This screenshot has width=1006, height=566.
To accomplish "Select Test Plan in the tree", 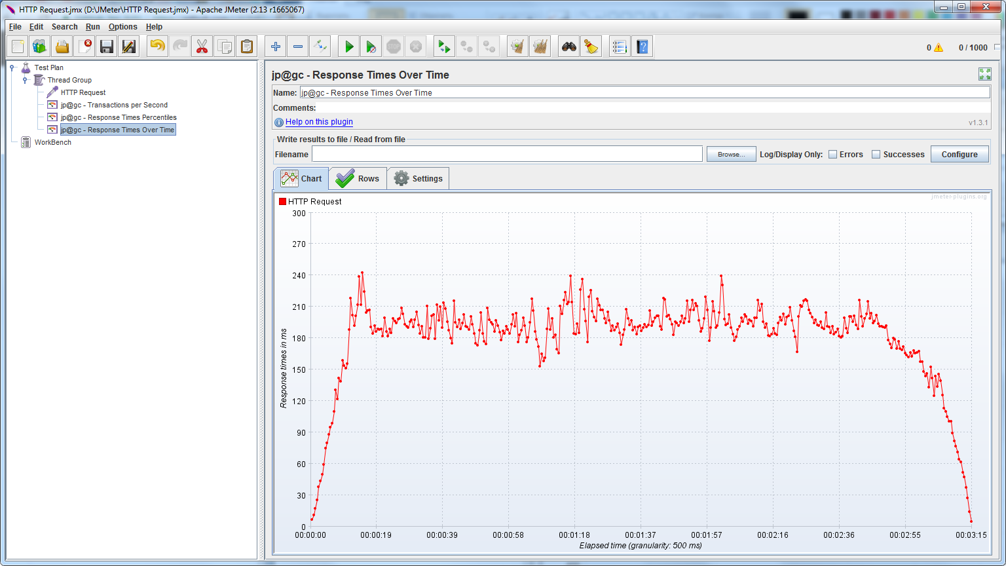I will pos(49,67).
